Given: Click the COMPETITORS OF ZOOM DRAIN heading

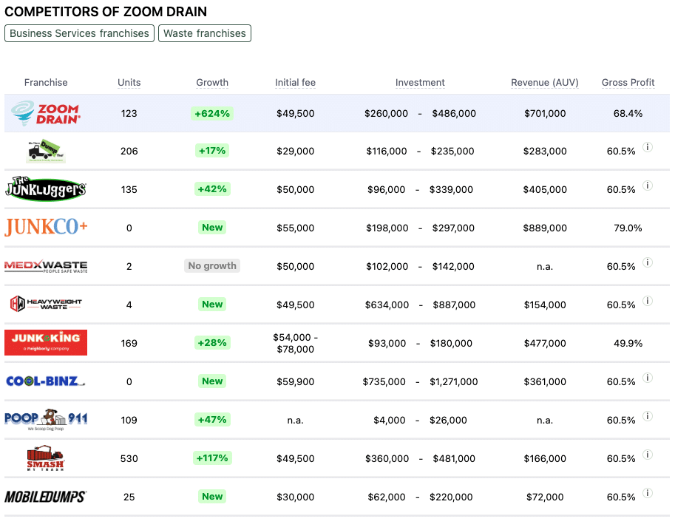Looking at the screenshot, I should pyautogui.click(x=106, y=12).
